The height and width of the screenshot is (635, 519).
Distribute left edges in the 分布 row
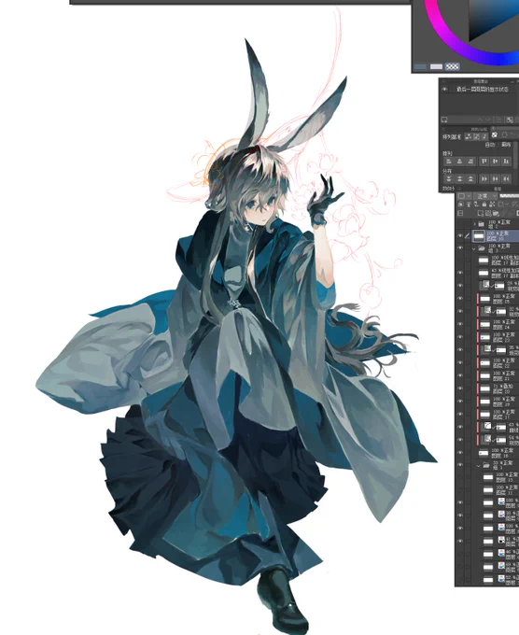pyautogui.click(x=484, y=178)
